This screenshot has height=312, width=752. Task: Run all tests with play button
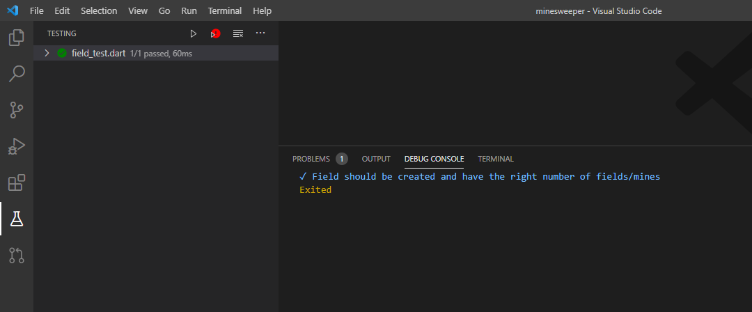[x=194, y=33]
